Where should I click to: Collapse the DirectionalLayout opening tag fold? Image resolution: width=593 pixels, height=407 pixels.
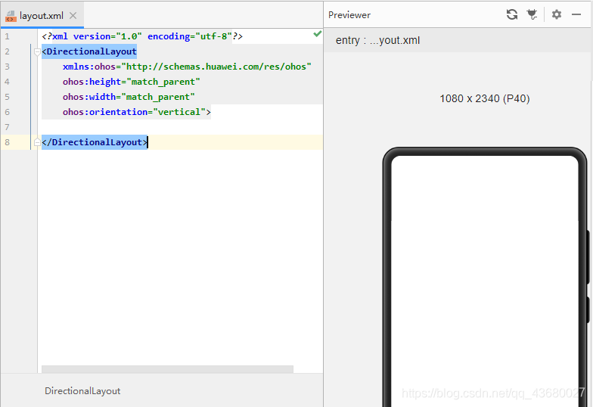(x=37, y=51)
